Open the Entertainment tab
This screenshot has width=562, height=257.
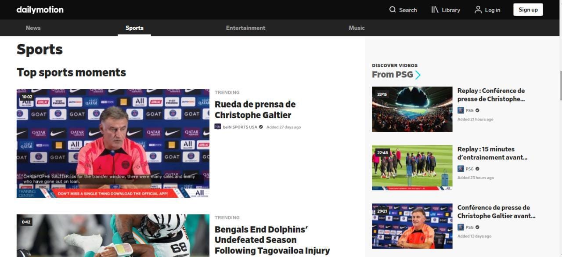click(245, 28)
